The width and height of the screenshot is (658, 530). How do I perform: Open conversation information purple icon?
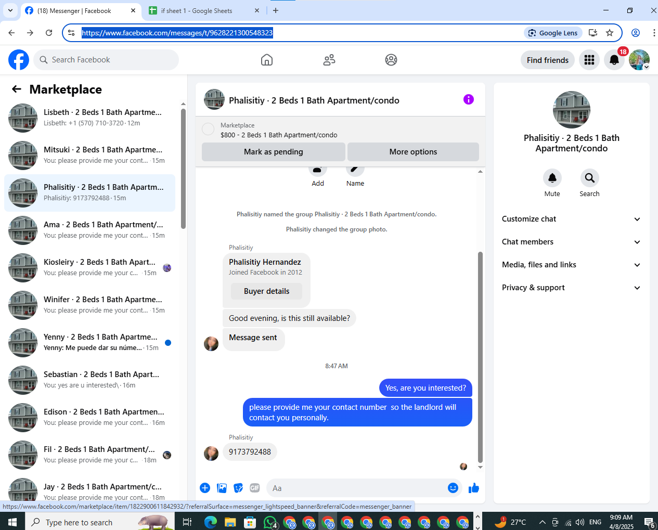click(x=469, y=99)
